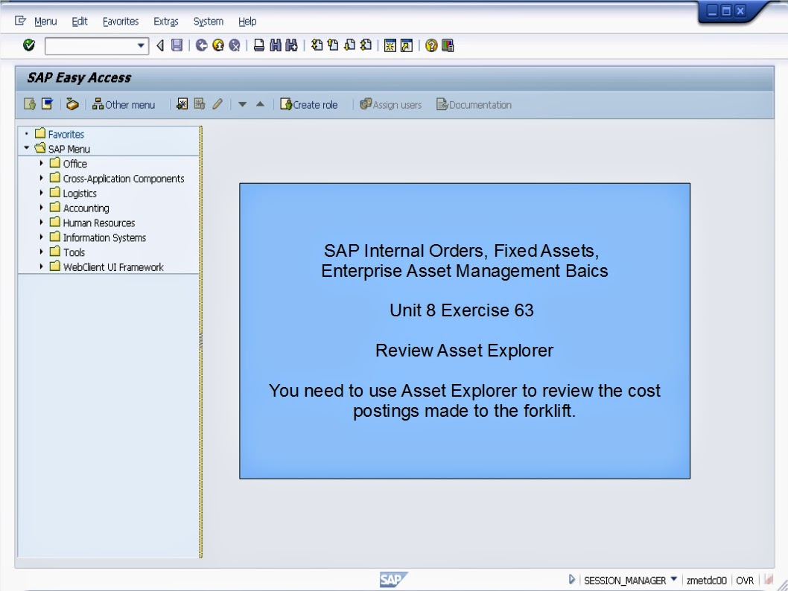Click the Customize Local Layout icon
Viewport: 788px width, 591px height.
pyautogui.click(x=448, y=45)
